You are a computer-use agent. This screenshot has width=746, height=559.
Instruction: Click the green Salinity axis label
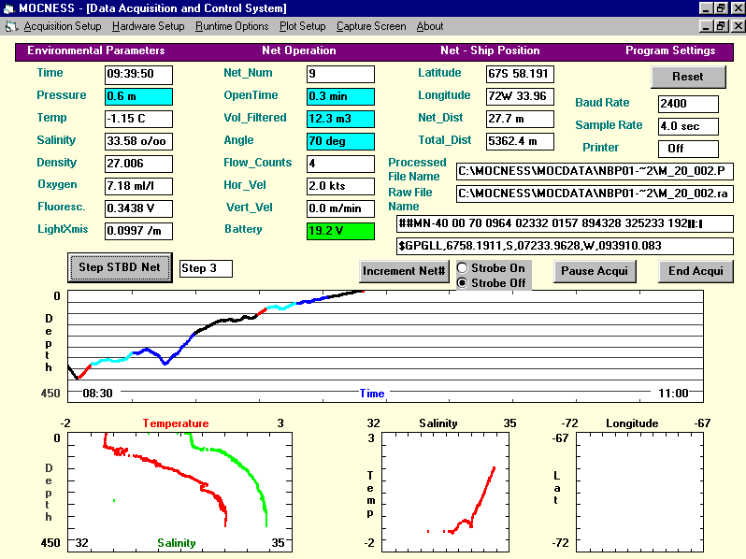tap(177, 543)
